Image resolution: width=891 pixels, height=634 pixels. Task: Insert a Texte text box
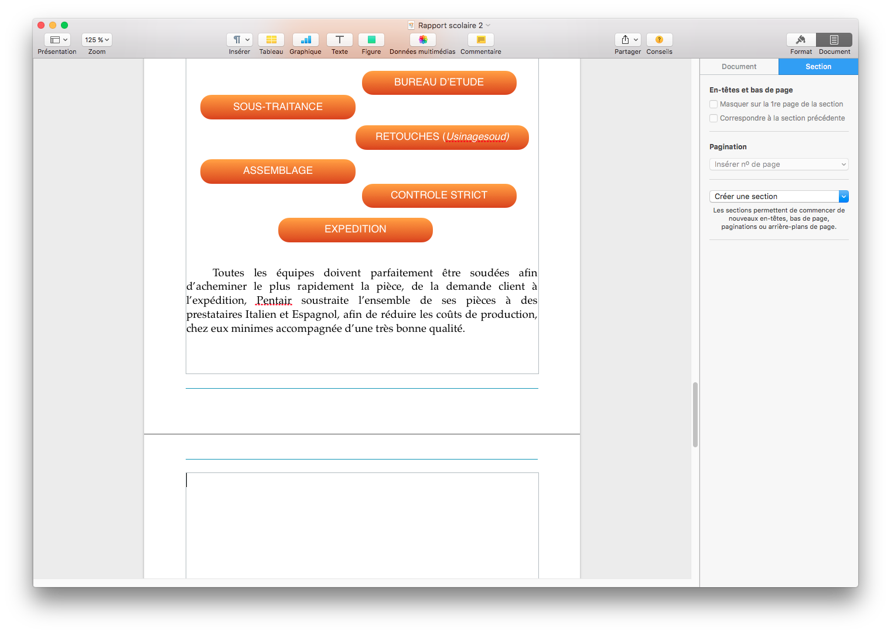pyautogui.click(x=339, y=40)
